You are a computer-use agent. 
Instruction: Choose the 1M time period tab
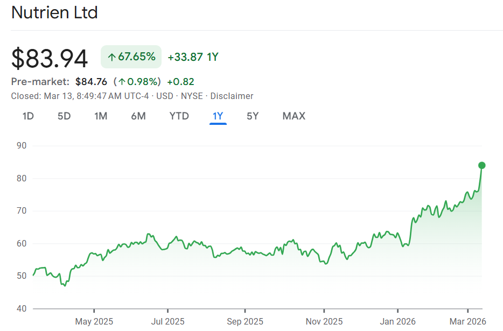101,116
